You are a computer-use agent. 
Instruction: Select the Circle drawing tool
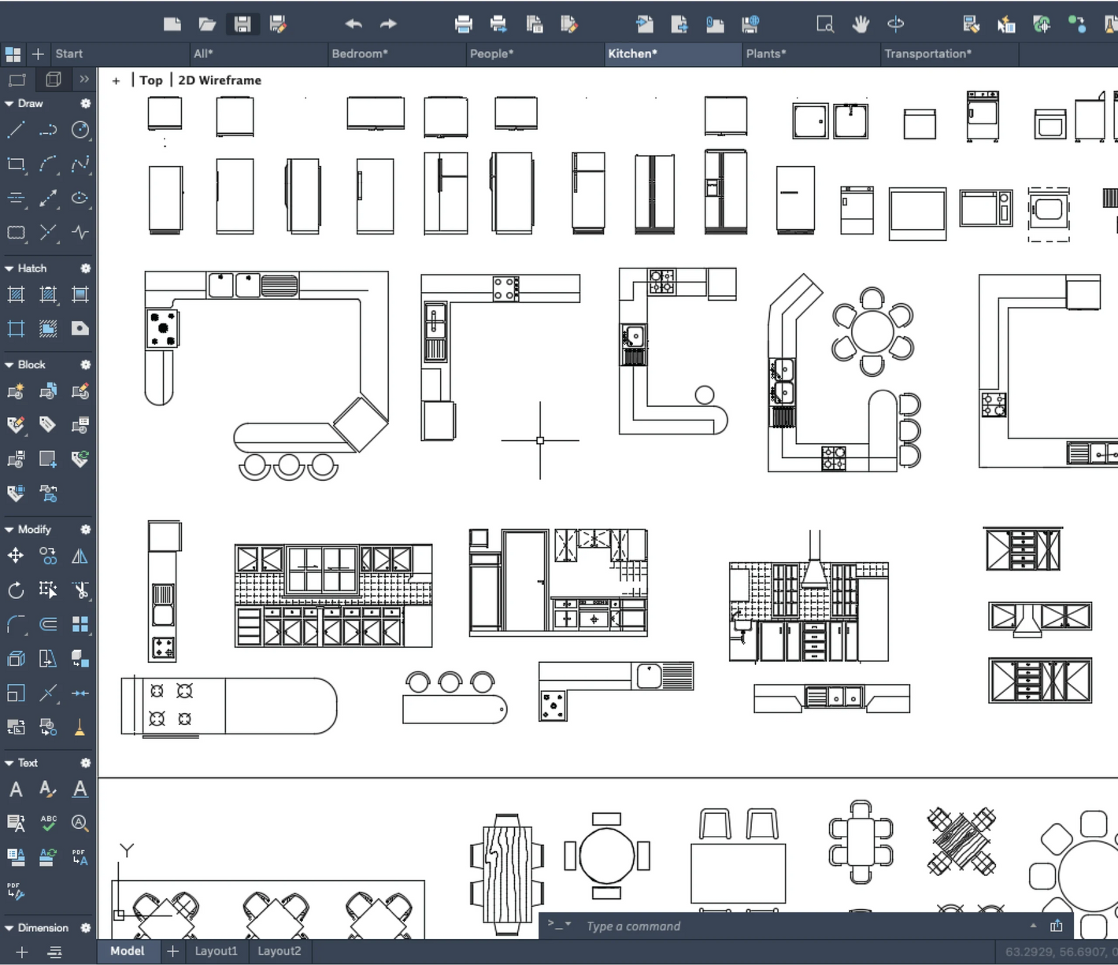tap(80, 130)
